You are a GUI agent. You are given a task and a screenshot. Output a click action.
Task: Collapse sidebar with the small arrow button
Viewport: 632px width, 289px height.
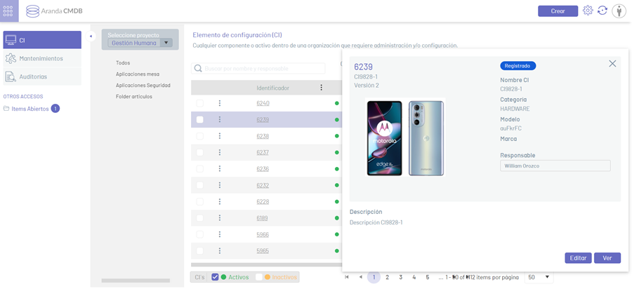coord(91,36)
